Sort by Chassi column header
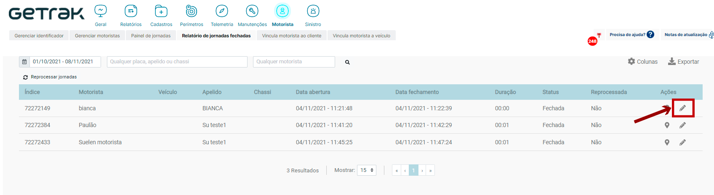This screenshot has width=714, height=195. tap(263, 92)
